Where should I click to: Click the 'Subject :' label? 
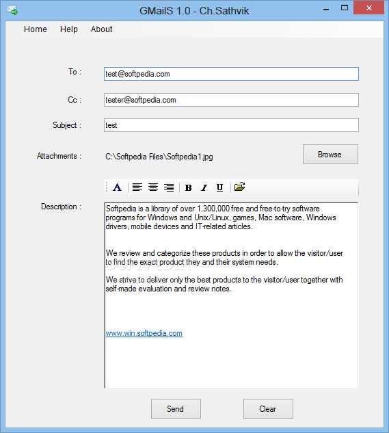67,125
